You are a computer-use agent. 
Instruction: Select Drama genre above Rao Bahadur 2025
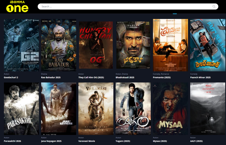click(x=44, y=74)
